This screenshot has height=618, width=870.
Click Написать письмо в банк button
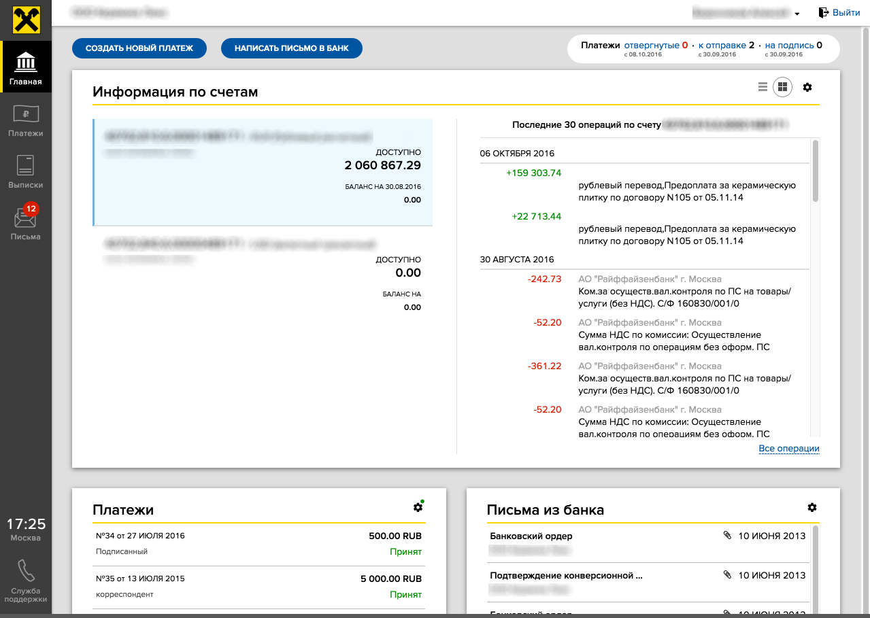tap(291, 48)
